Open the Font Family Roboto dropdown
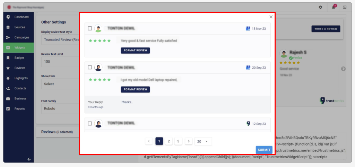Screen dimensions: 355x167 [x=60, y=108]
